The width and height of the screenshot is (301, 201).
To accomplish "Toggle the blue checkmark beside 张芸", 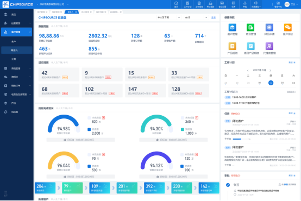I will (228, 185).
